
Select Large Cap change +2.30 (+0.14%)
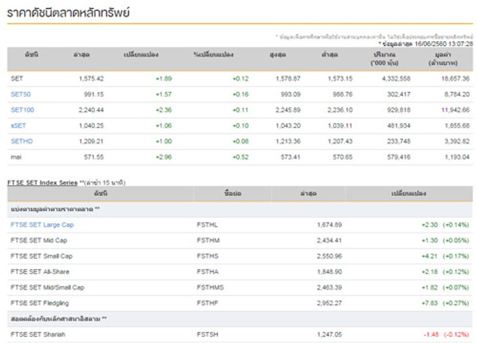point(446,225)
